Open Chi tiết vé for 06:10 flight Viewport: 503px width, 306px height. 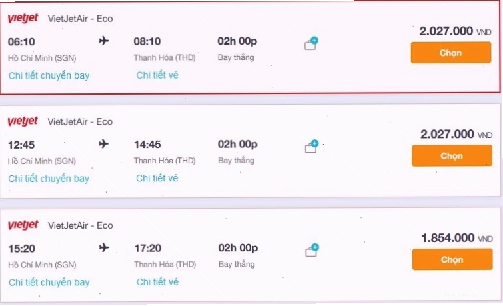[x=157, y=75]
